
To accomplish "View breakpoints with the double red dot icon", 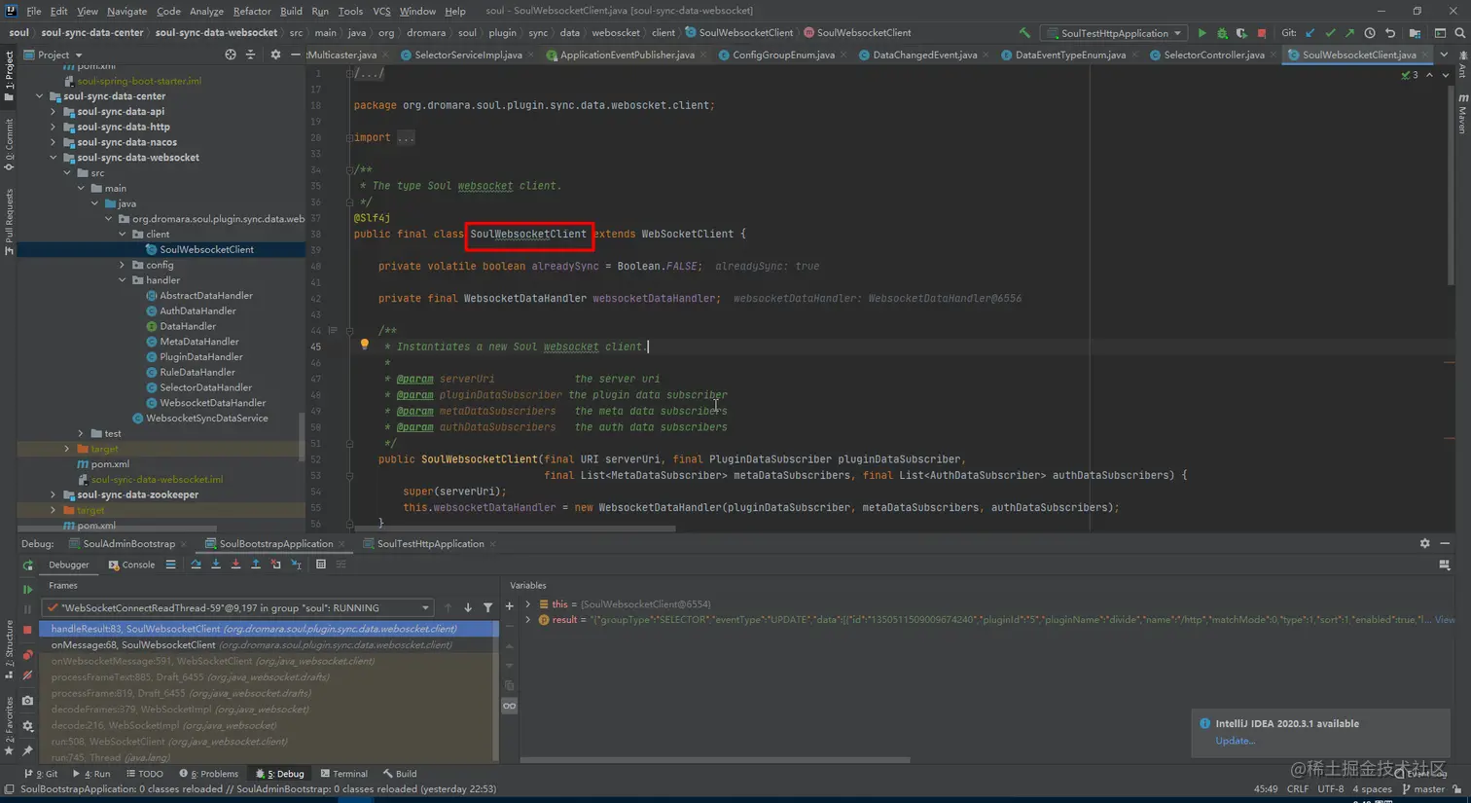I will [x=27, y=655].
